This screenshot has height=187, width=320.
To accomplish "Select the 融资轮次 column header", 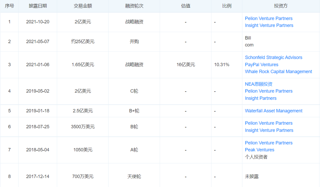I will pyautogui.click(x=134, y=6).
